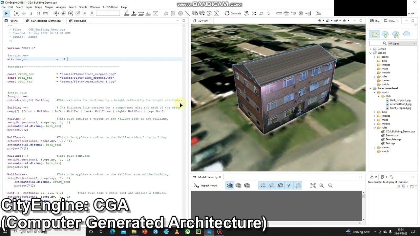Open the Raining now weather widget
The image size is (420, 236).
click(x=358, y=232)
